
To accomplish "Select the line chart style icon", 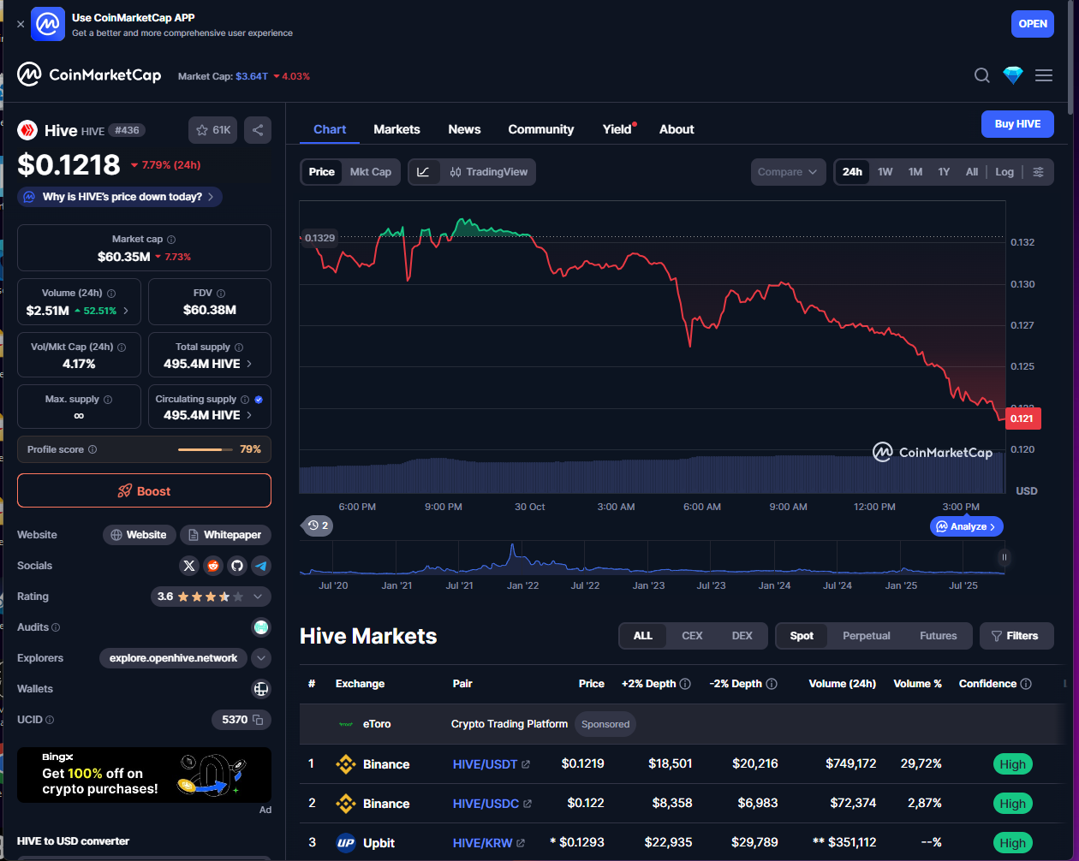I will pyautogui.click(x=423, y=172).
